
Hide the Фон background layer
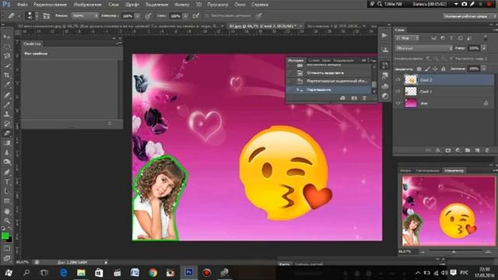pyautogui.click(x=398, y=103)
